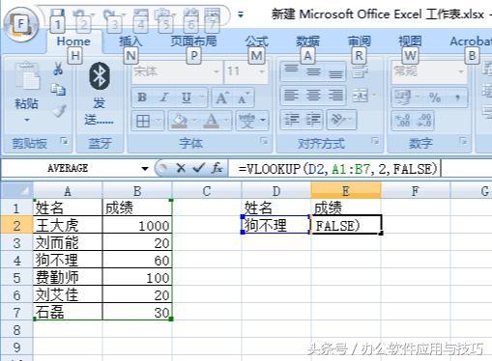Toggle Align Text Left
The width and height of the screenshot is (492, 361).
click(x=291, y=96)
